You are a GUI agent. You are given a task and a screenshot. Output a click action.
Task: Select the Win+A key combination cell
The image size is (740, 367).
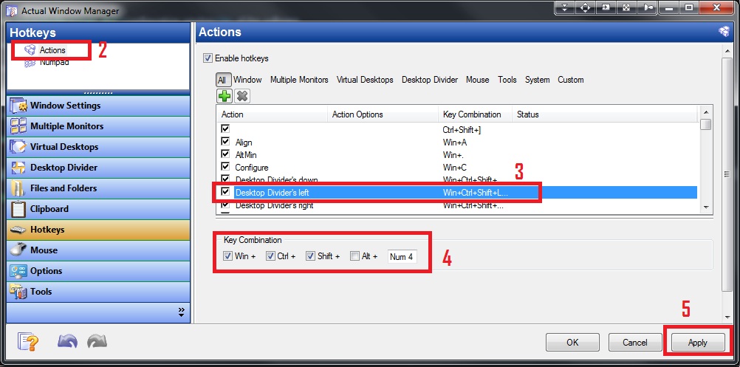(x=455, y=142)
